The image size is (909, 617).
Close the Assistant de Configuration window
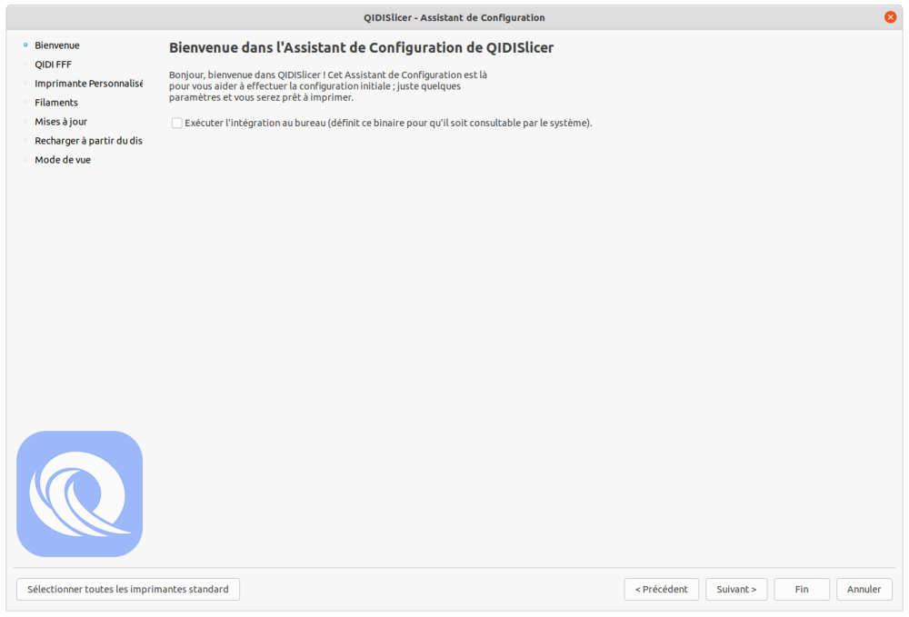point(891,17)
